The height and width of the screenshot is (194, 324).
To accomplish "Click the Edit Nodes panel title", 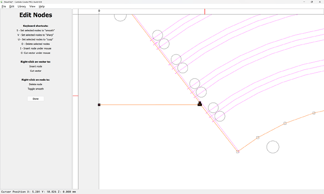I will click(36, 15).
